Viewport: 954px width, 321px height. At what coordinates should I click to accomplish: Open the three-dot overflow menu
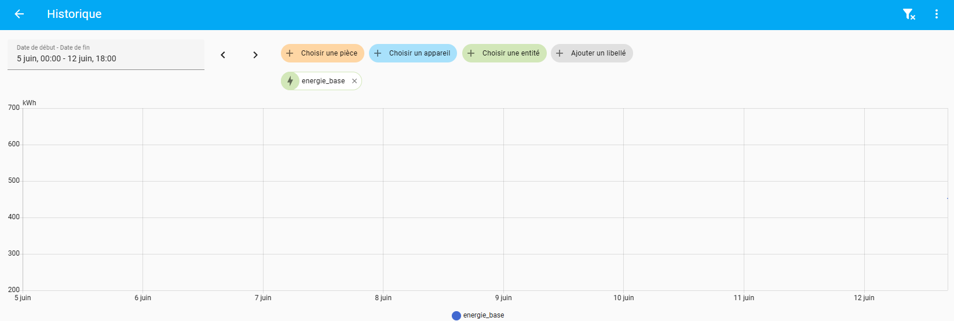937,14
